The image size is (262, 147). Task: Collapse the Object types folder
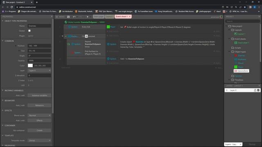coord(229,51)
